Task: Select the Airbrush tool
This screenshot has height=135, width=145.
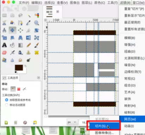Action: click(x=12, y=53)
